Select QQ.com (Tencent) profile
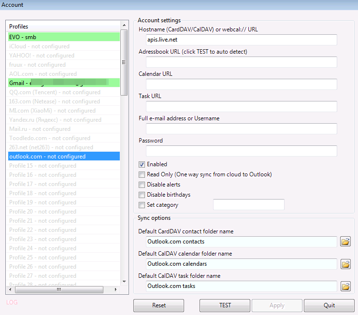This screenshot has height=315, width=358. click(64, 92)
